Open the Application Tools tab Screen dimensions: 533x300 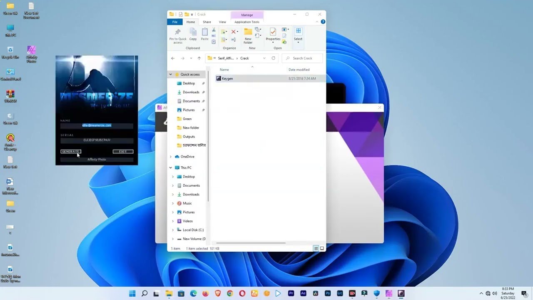point(247,22)
